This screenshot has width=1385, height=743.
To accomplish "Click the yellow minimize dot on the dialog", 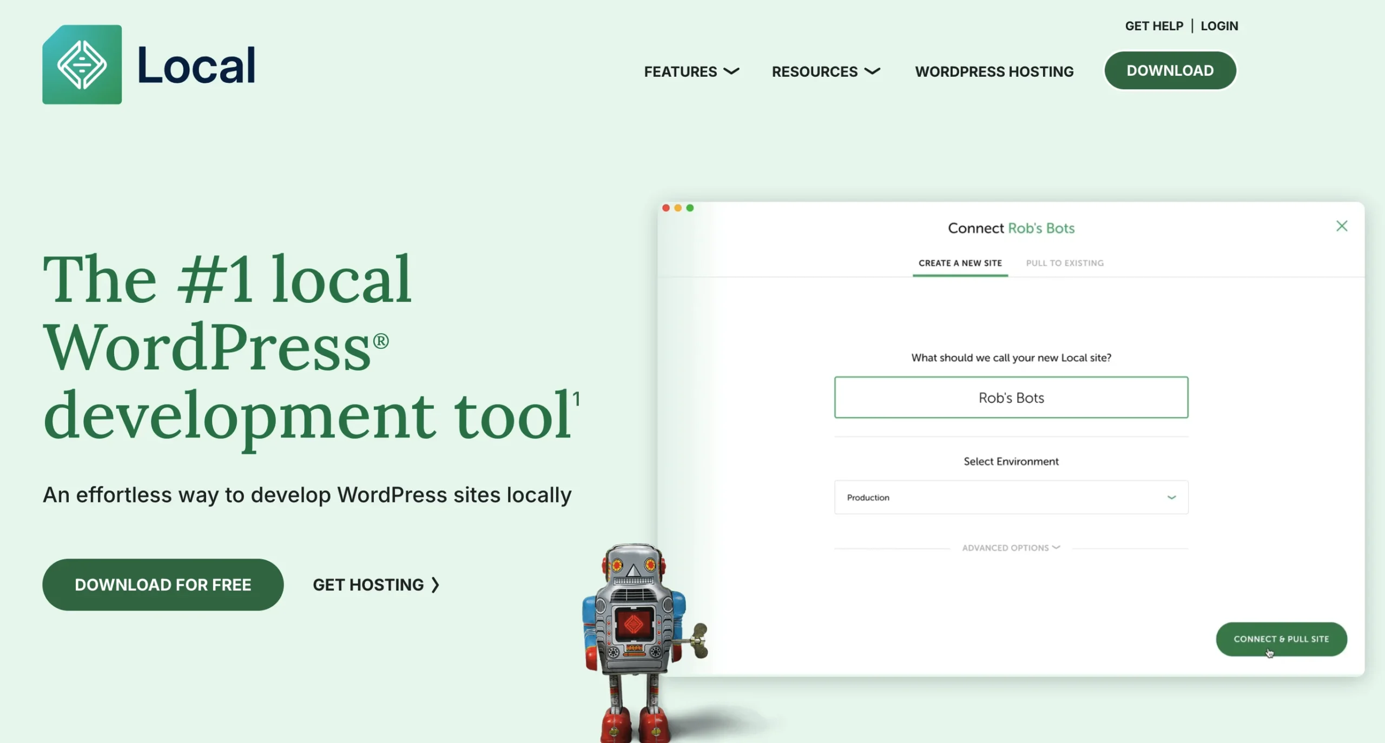I will [x=677, y=208].
